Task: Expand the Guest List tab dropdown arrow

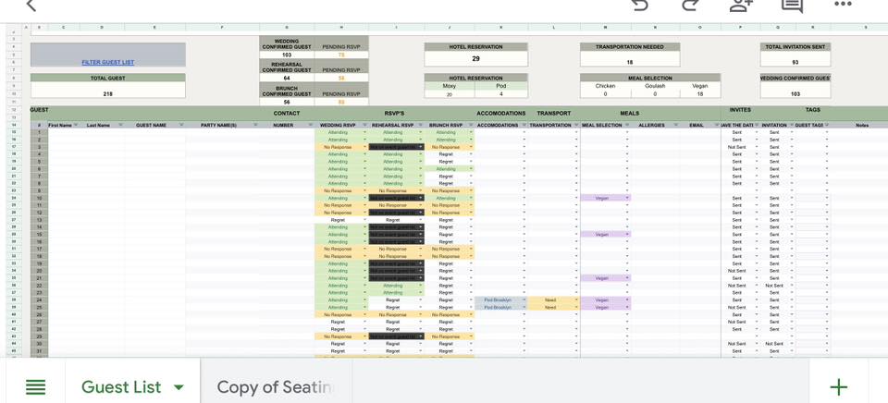Action: pyautogui.click(x=179, y=387)
